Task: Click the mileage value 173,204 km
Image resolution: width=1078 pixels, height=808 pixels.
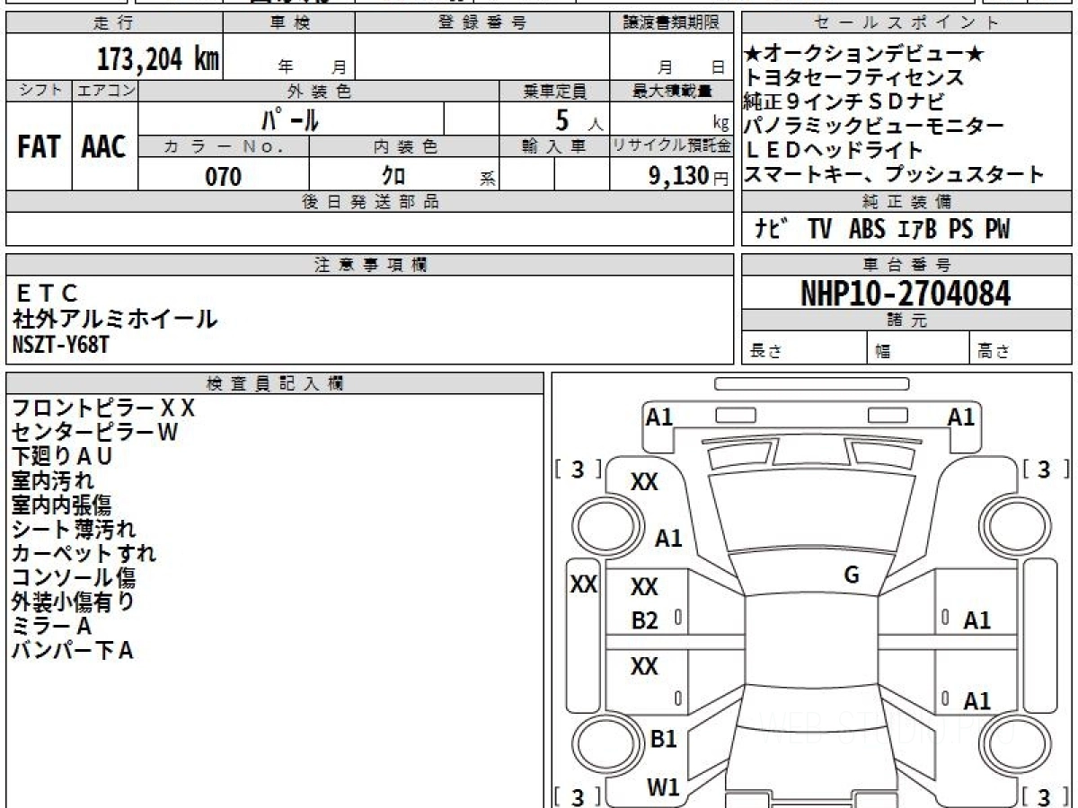Action: pyautogui.click(x=157, y=60)
